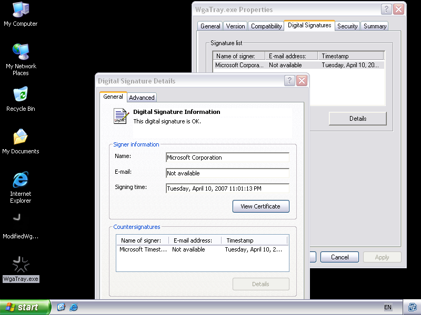Click Details button in WgaTray.exe Properties signature list

tap(358, 119)
